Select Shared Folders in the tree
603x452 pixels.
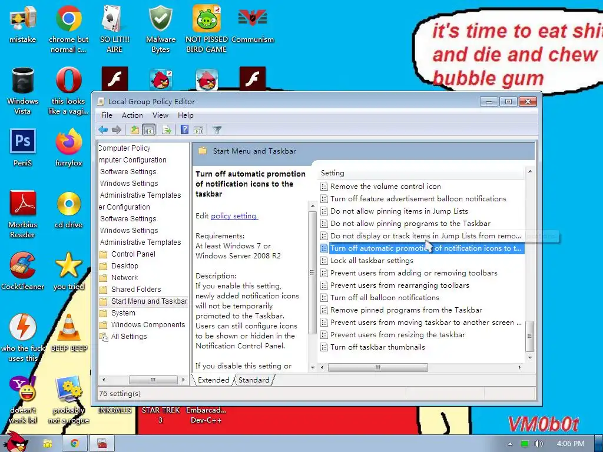[x=136, y=290]
